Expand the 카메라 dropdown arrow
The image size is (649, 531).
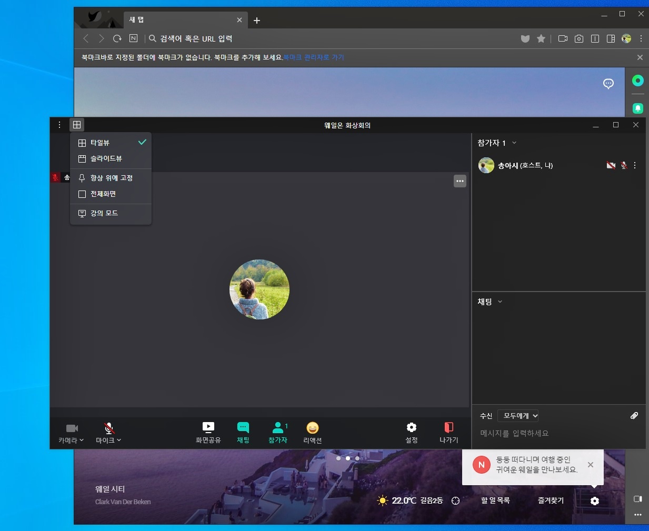(x=82, y=440)
